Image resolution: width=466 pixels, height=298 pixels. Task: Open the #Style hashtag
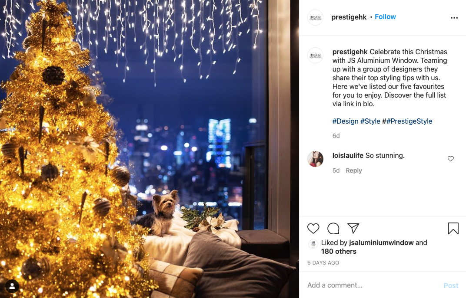[370, 121]
